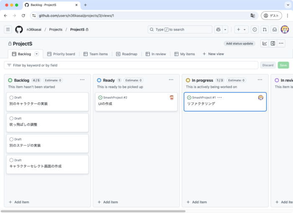Open the Issues icon in the header
The height and width of the screenshot is (213, 293).
click(254, 30)
